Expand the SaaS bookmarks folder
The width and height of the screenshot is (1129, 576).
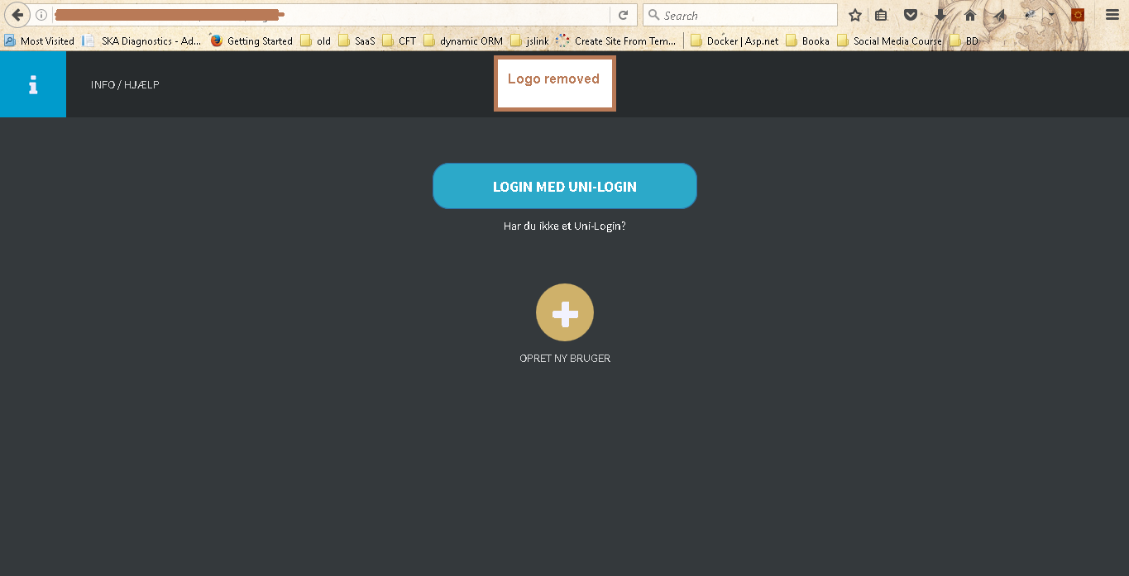click(x=357, y=40)
